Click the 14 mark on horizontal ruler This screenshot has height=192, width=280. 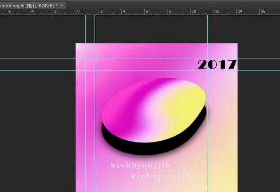pos(239,11)
